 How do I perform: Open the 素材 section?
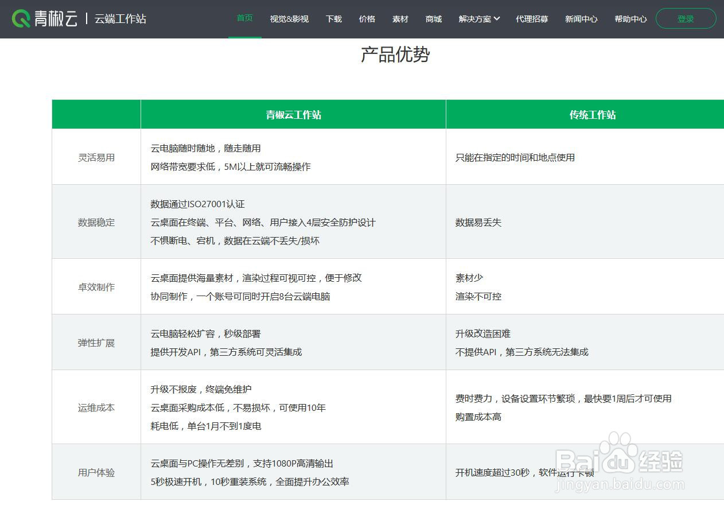(400, 18)
